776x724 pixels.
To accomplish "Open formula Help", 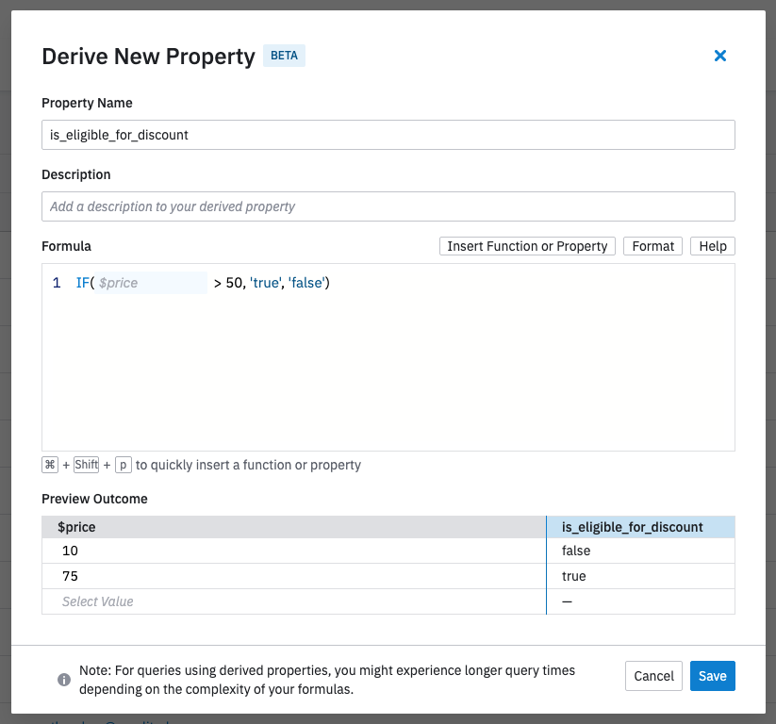I will click(713, 246).
